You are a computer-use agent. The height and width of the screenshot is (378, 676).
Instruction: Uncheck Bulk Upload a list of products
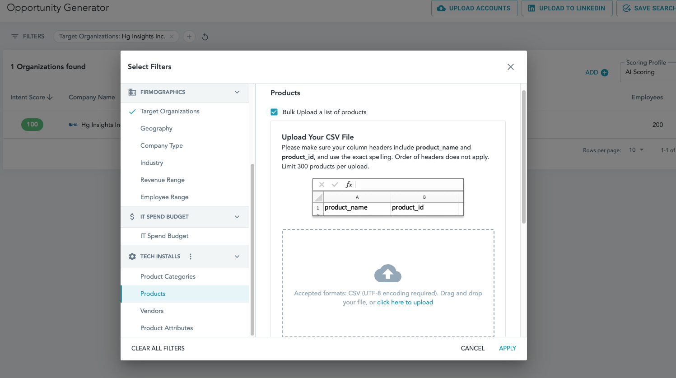[274, 112]
